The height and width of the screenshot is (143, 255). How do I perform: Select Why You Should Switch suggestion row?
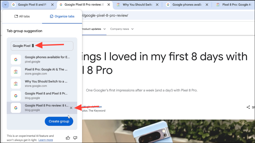pos(42,84)
